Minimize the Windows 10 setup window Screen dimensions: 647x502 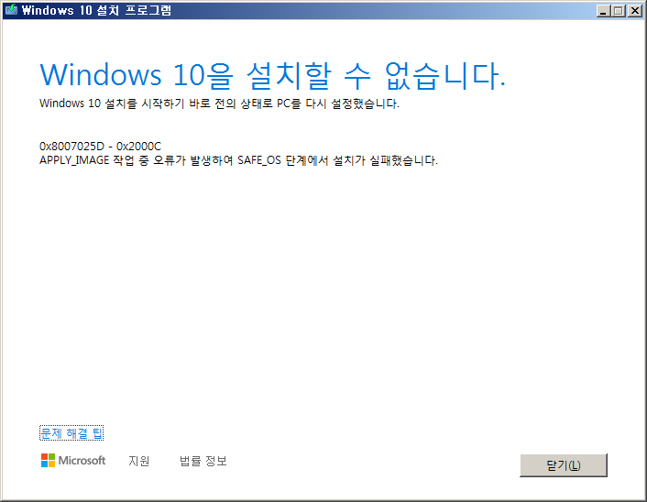tap(603, 11)
